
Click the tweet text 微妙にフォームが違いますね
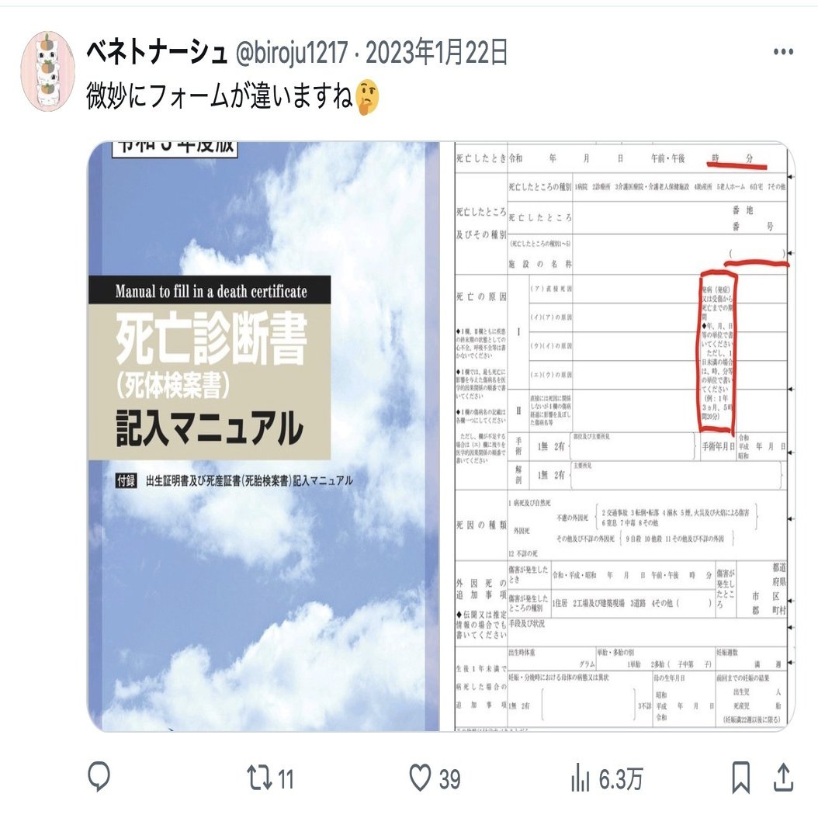point(220,96)
